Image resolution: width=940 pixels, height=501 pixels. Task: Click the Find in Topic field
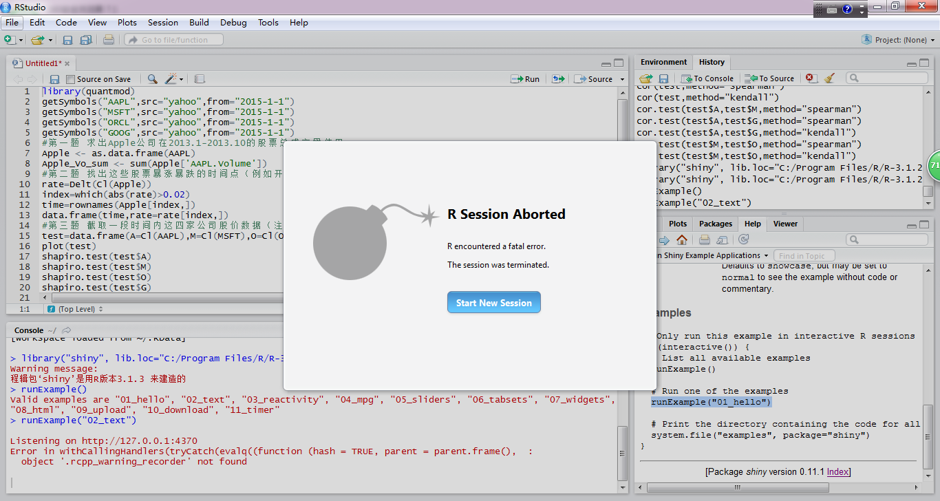tap(804, 255)
